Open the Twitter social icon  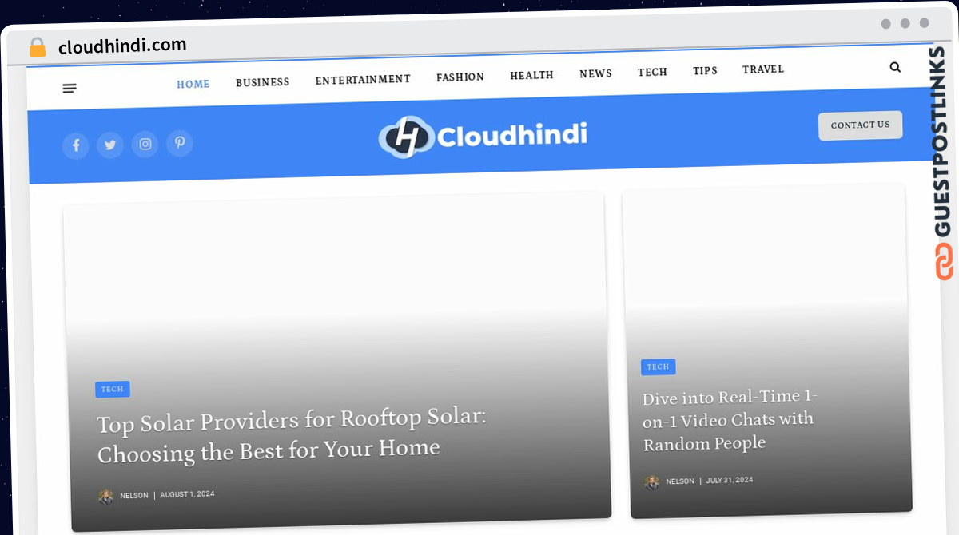(x=110, y=145)
